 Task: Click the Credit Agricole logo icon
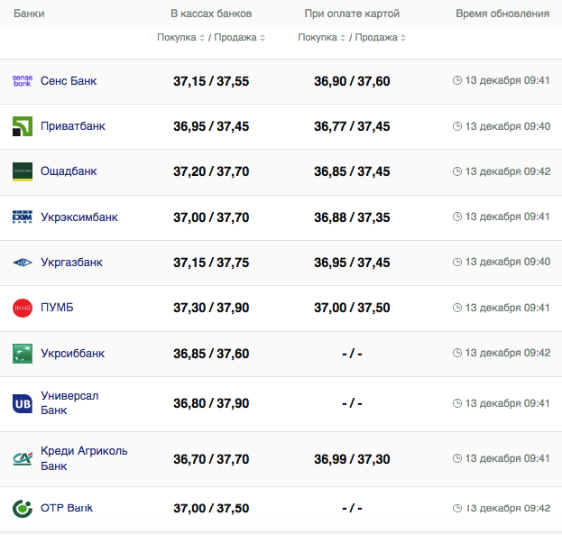point(23,458)
